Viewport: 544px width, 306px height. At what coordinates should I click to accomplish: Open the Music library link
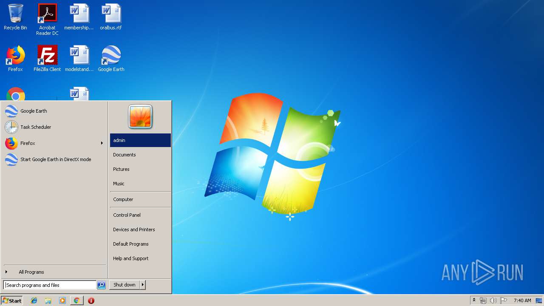click(140, 184)
